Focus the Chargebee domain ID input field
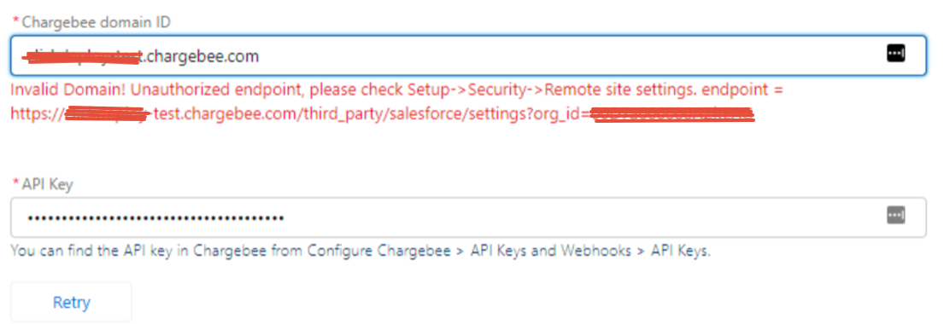 click(x=467, y=55)
